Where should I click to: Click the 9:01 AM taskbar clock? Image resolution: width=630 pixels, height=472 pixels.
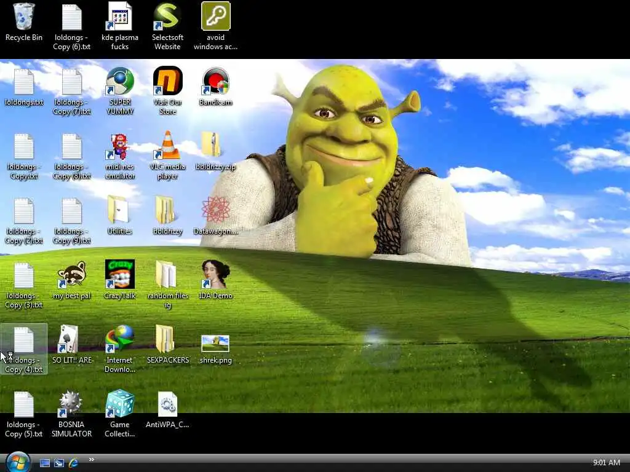tap(606, 463)
